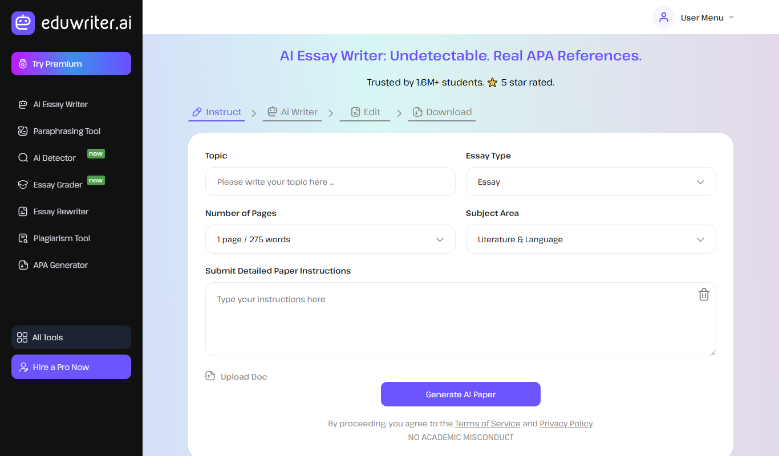This screenshot has width=779, height=456.
Task: Select the Download step tab
Action: point(442,112)
